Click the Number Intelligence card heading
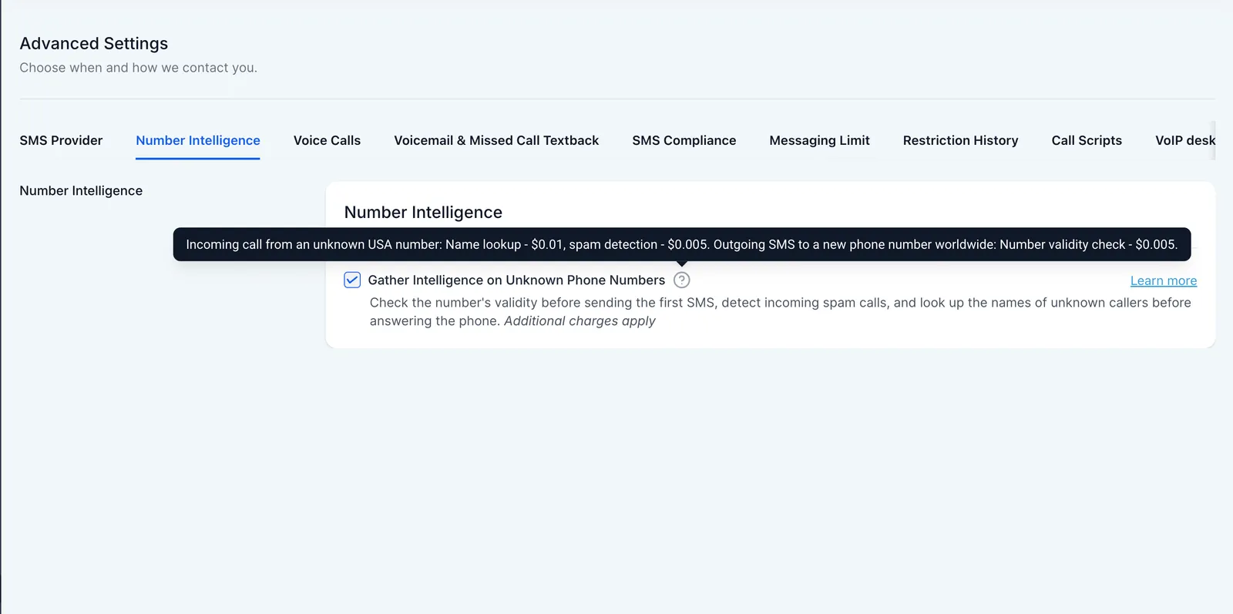This screenshot has width=1233, height=614. pos(423,213)
